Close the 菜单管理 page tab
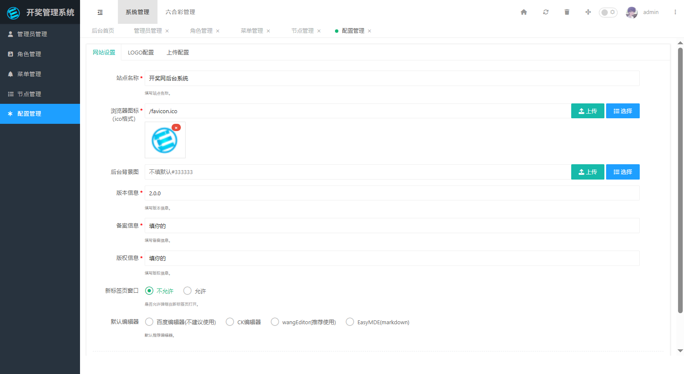 point(268,31)
